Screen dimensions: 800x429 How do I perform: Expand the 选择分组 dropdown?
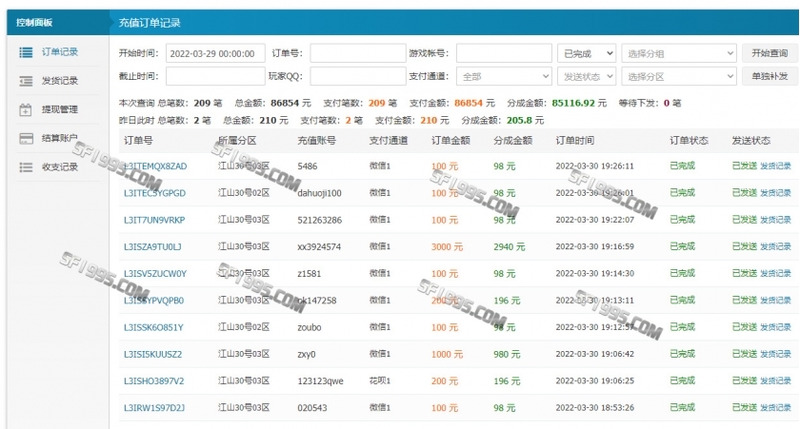click(x=679, y=53)
